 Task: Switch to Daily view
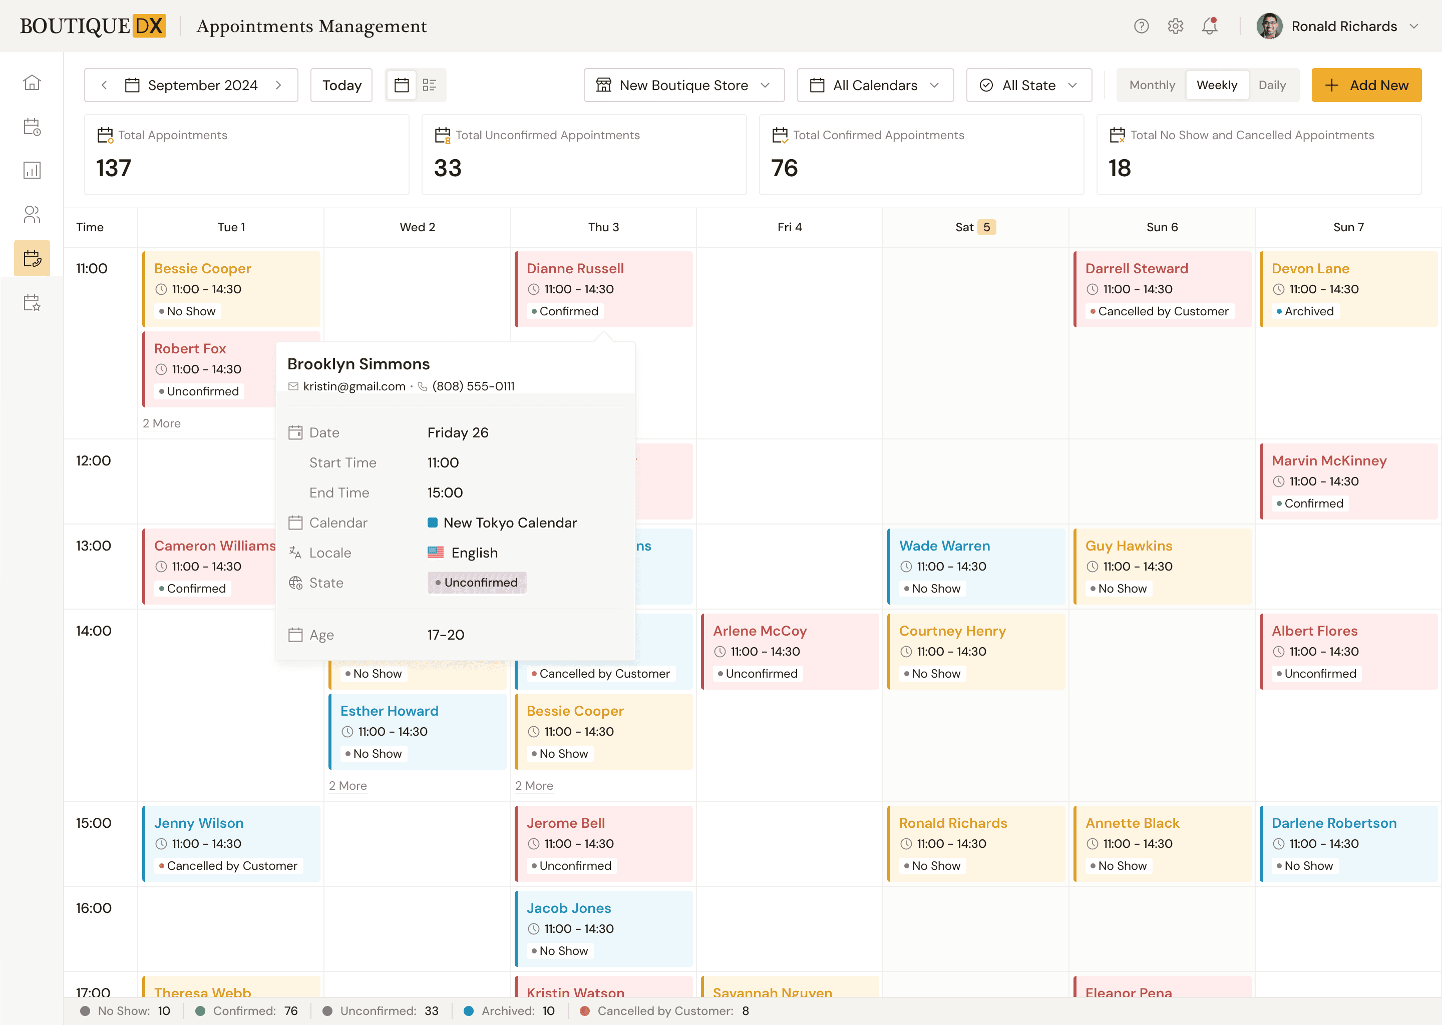1273,85
